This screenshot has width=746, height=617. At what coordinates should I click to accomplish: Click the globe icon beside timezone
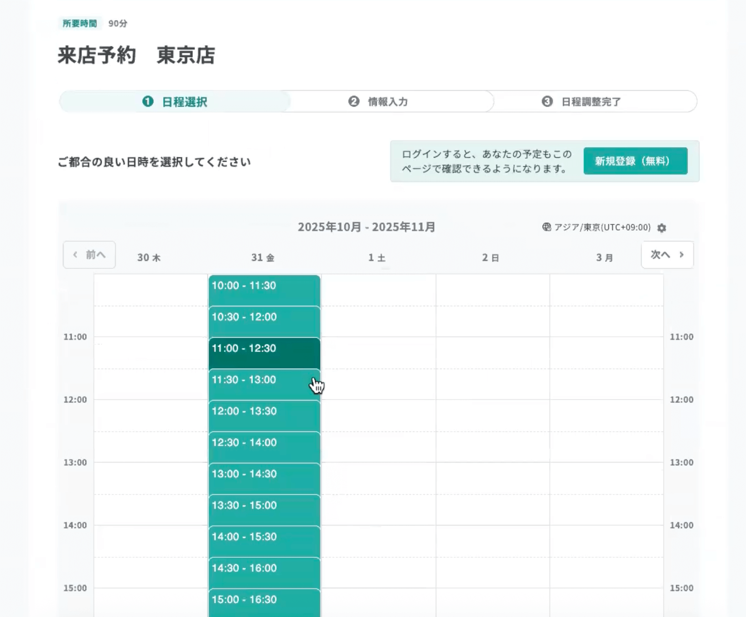point(546,227)
